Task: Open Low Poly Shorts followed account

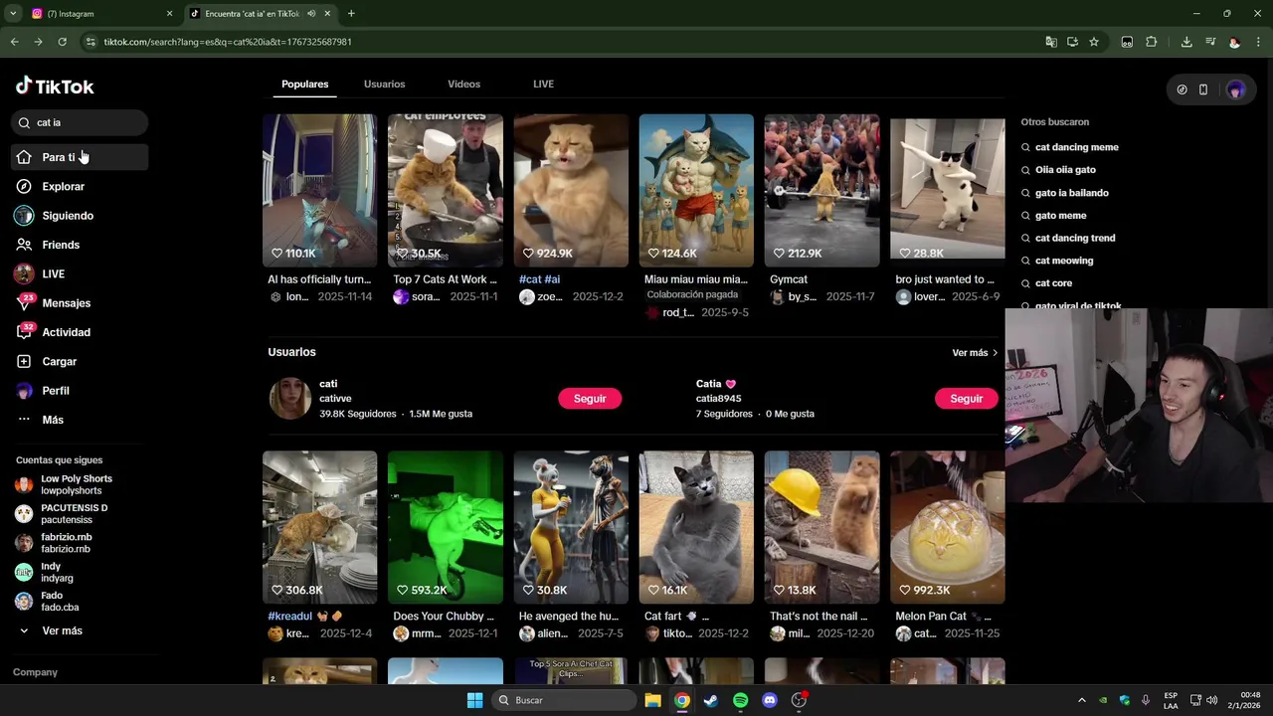Action: pos(76,484)
